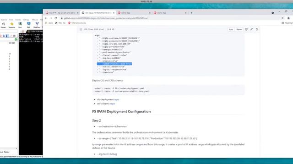Click Sessions star icon in MobaXterm toolbar

(x=11, y=25)
